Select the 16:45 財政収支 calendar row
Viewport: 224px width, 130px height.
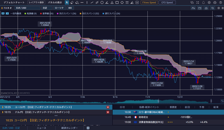pyautogui.click(x=168, y=117)
